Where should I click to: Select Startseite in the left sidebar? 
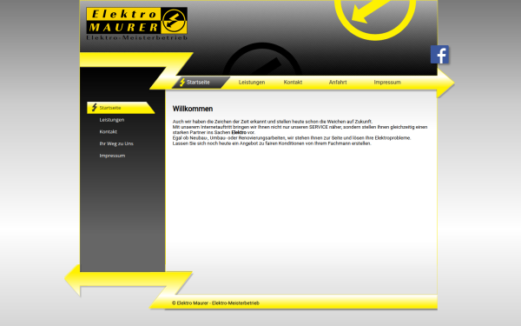pyautogui.click(x=121, y=108)
